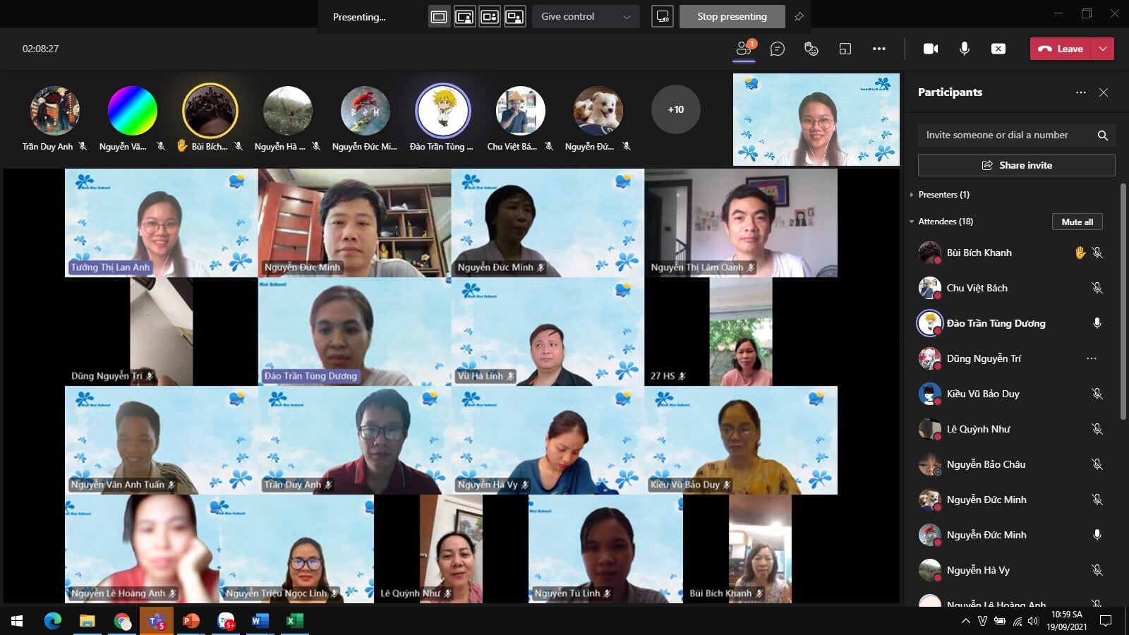Open the Participants panel more options menu
Screen dimensions: 1129x635
point(1081,92)
